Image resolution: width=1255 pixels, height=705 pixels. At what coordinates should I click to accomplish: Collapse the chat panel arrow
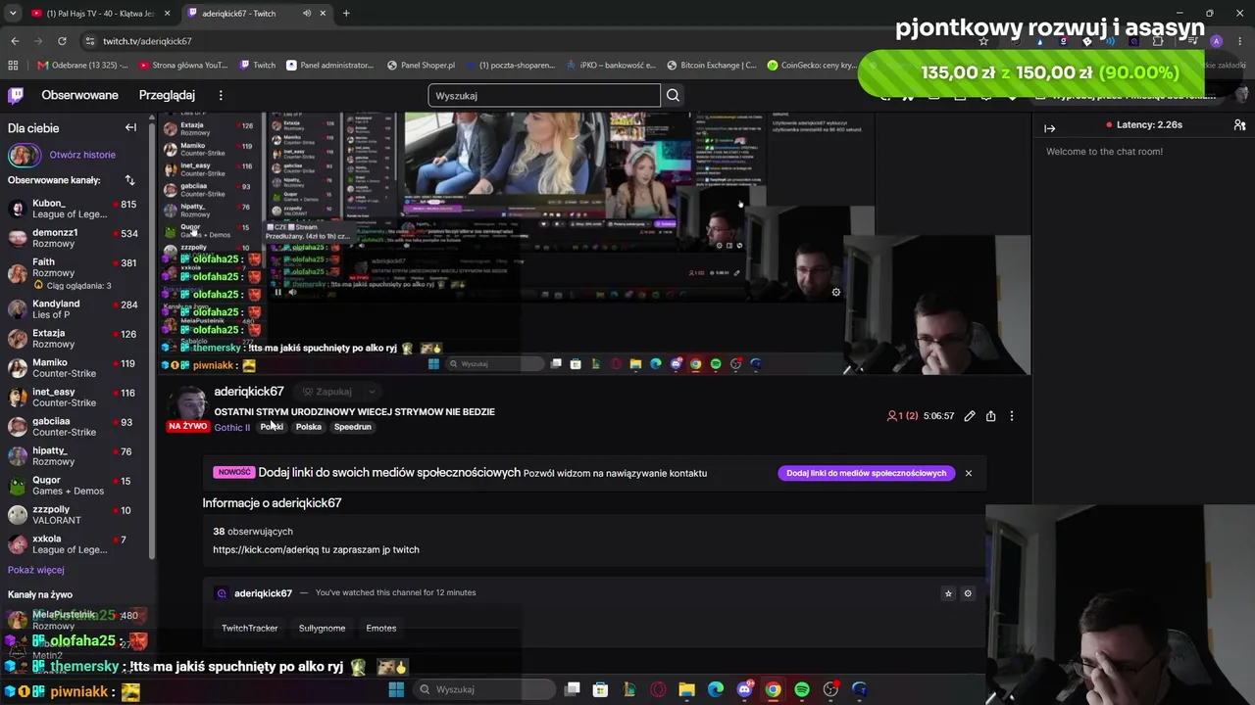1049,128
